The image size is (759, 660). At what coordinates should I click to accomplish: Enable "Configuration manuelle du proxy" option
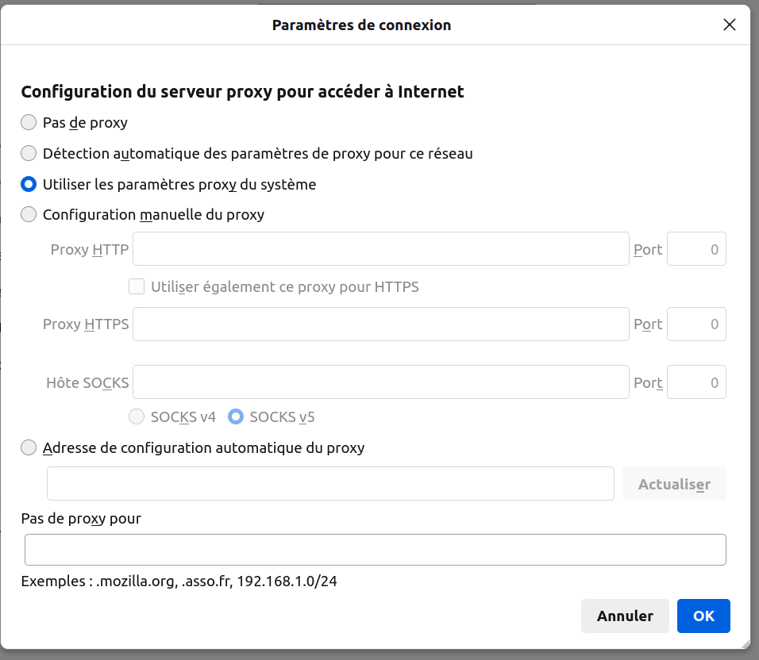click(x=29, y=214)
